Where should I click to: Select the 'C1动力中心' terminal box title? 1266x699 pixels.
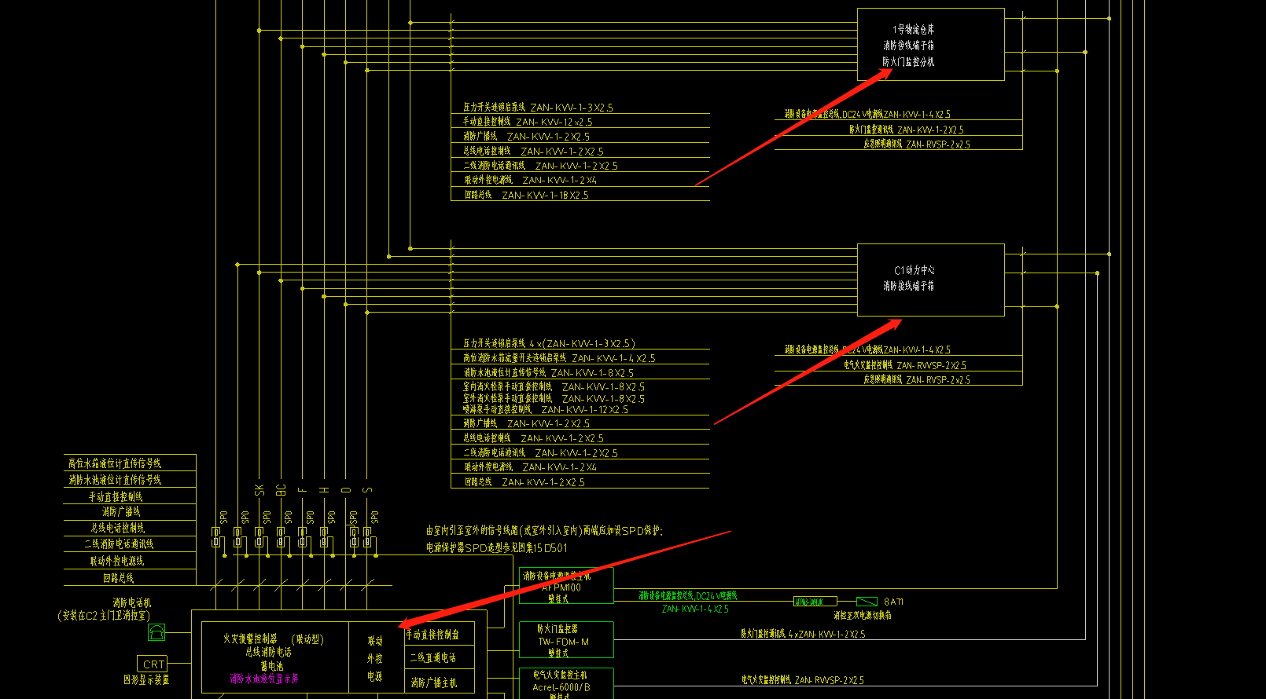pyautogui.click(x=915, y=269)
